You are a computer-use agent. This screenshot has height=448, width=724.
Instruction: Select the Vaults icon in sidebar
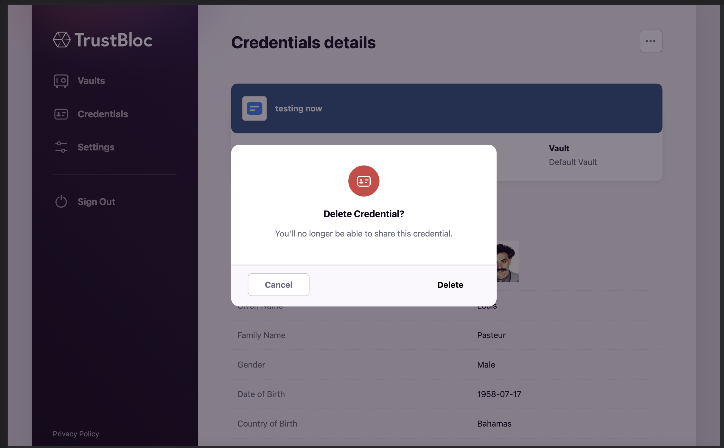point(61,81)
